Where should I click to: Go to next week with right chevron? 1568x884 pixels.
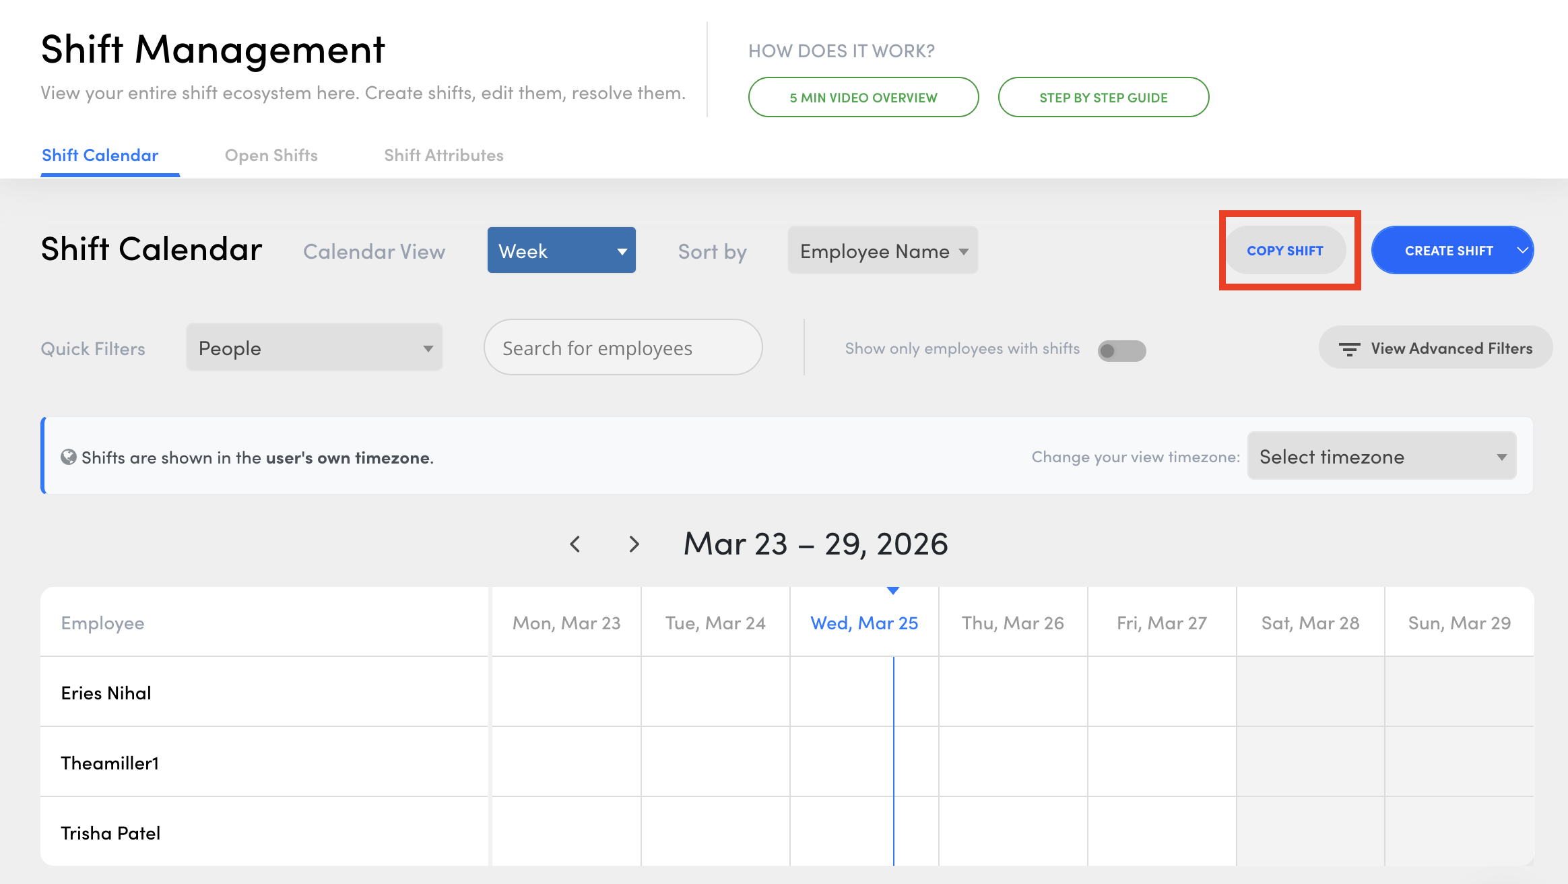633,544
